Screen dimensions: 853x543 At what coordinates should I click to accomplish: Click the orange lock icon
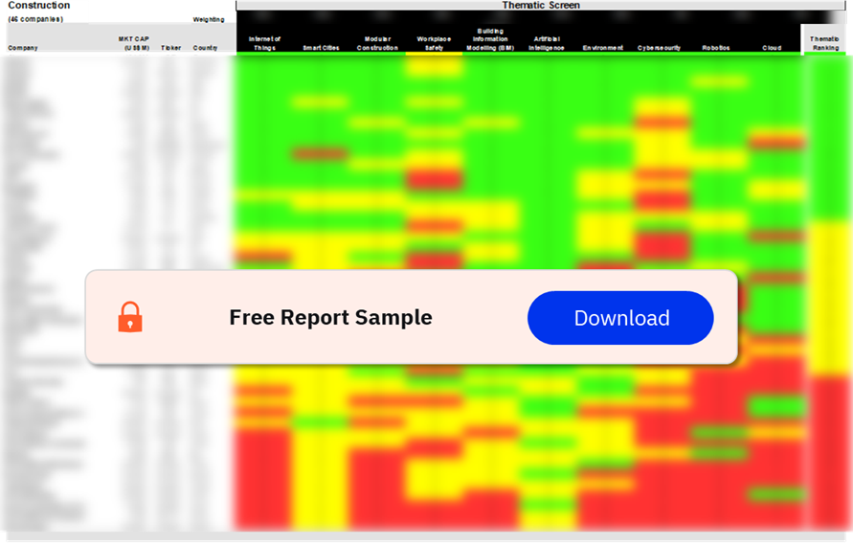(130, 317)
